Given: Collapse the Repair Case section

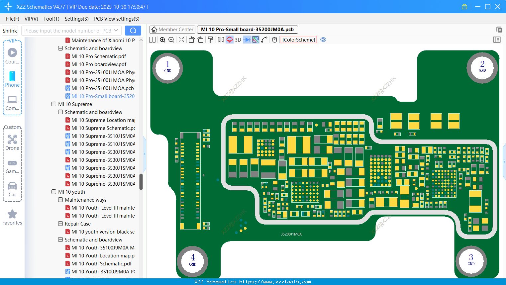Looking at the screenshot, I should [60, 224].
